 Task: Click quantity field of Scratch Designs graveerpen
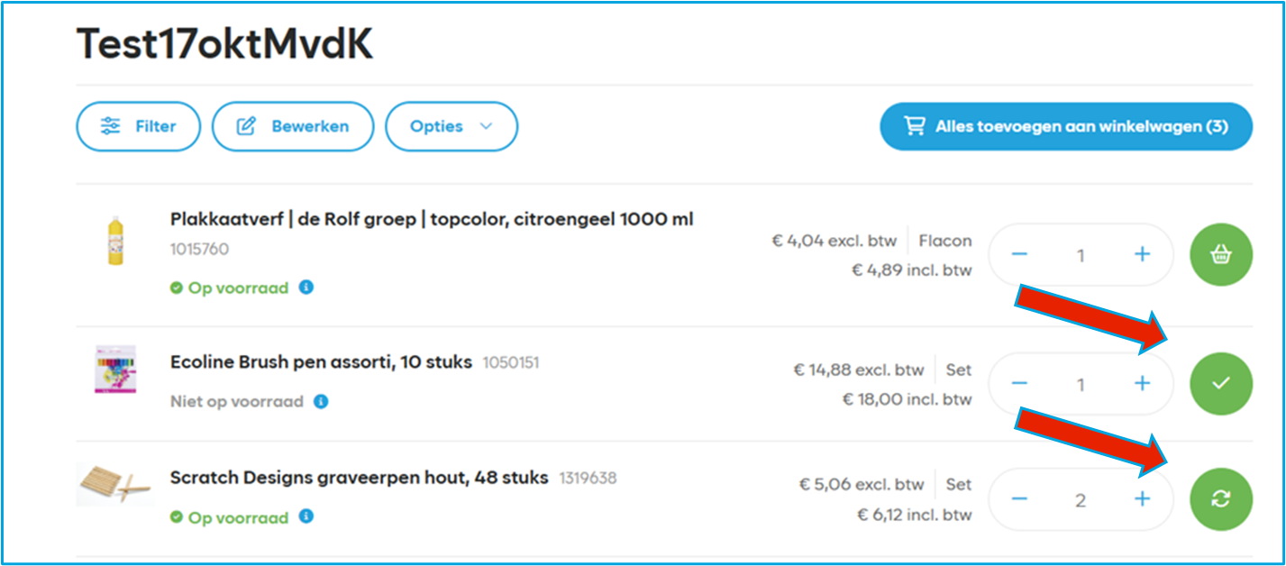click(x=1081, y=500)
